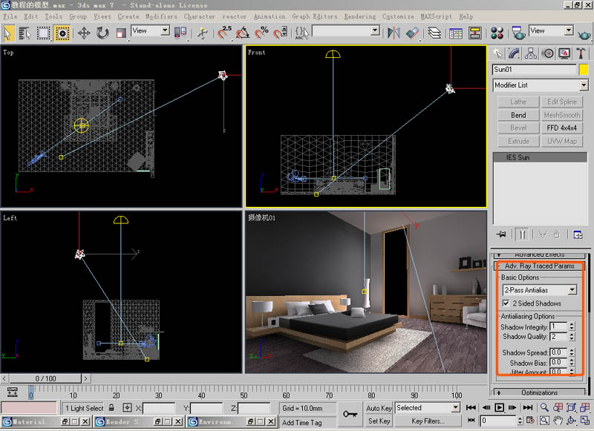
Task: Select the Select Object arrow tool
Action: click(x=8, y=33)
